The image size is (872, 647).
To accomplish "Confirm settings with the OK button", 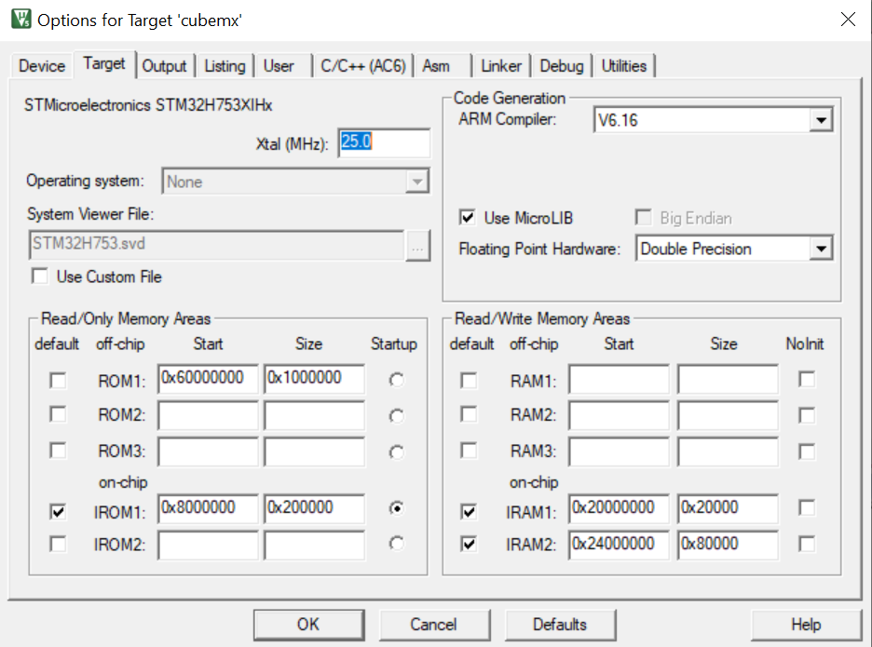I will 308,625.
